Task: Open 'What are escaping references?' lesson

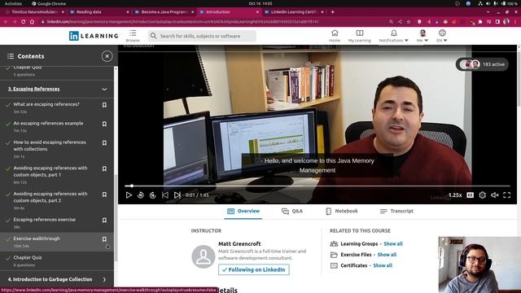Action: (46, 104)
